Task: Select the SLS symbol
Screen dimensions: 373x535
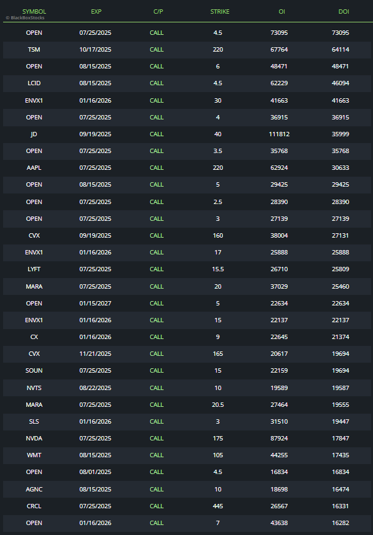Action: point(34,422)
